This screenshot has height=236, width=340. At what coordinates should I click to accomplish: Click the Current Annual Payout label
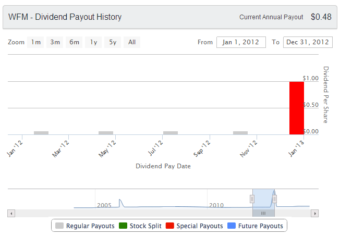click(271, 17)
